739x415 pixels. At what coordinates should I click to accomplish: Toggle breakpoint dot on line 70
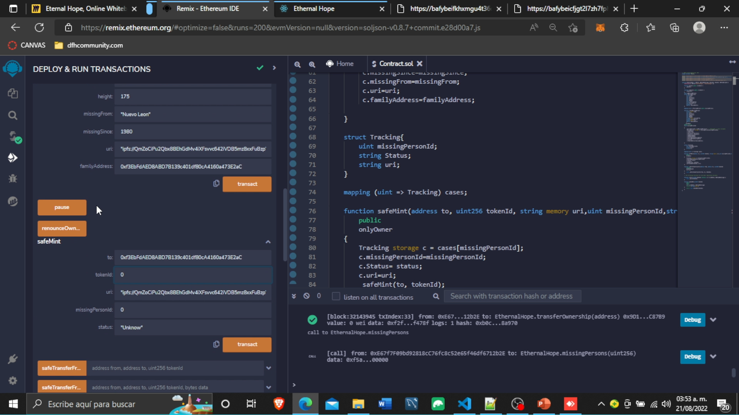tap(293, 154)
